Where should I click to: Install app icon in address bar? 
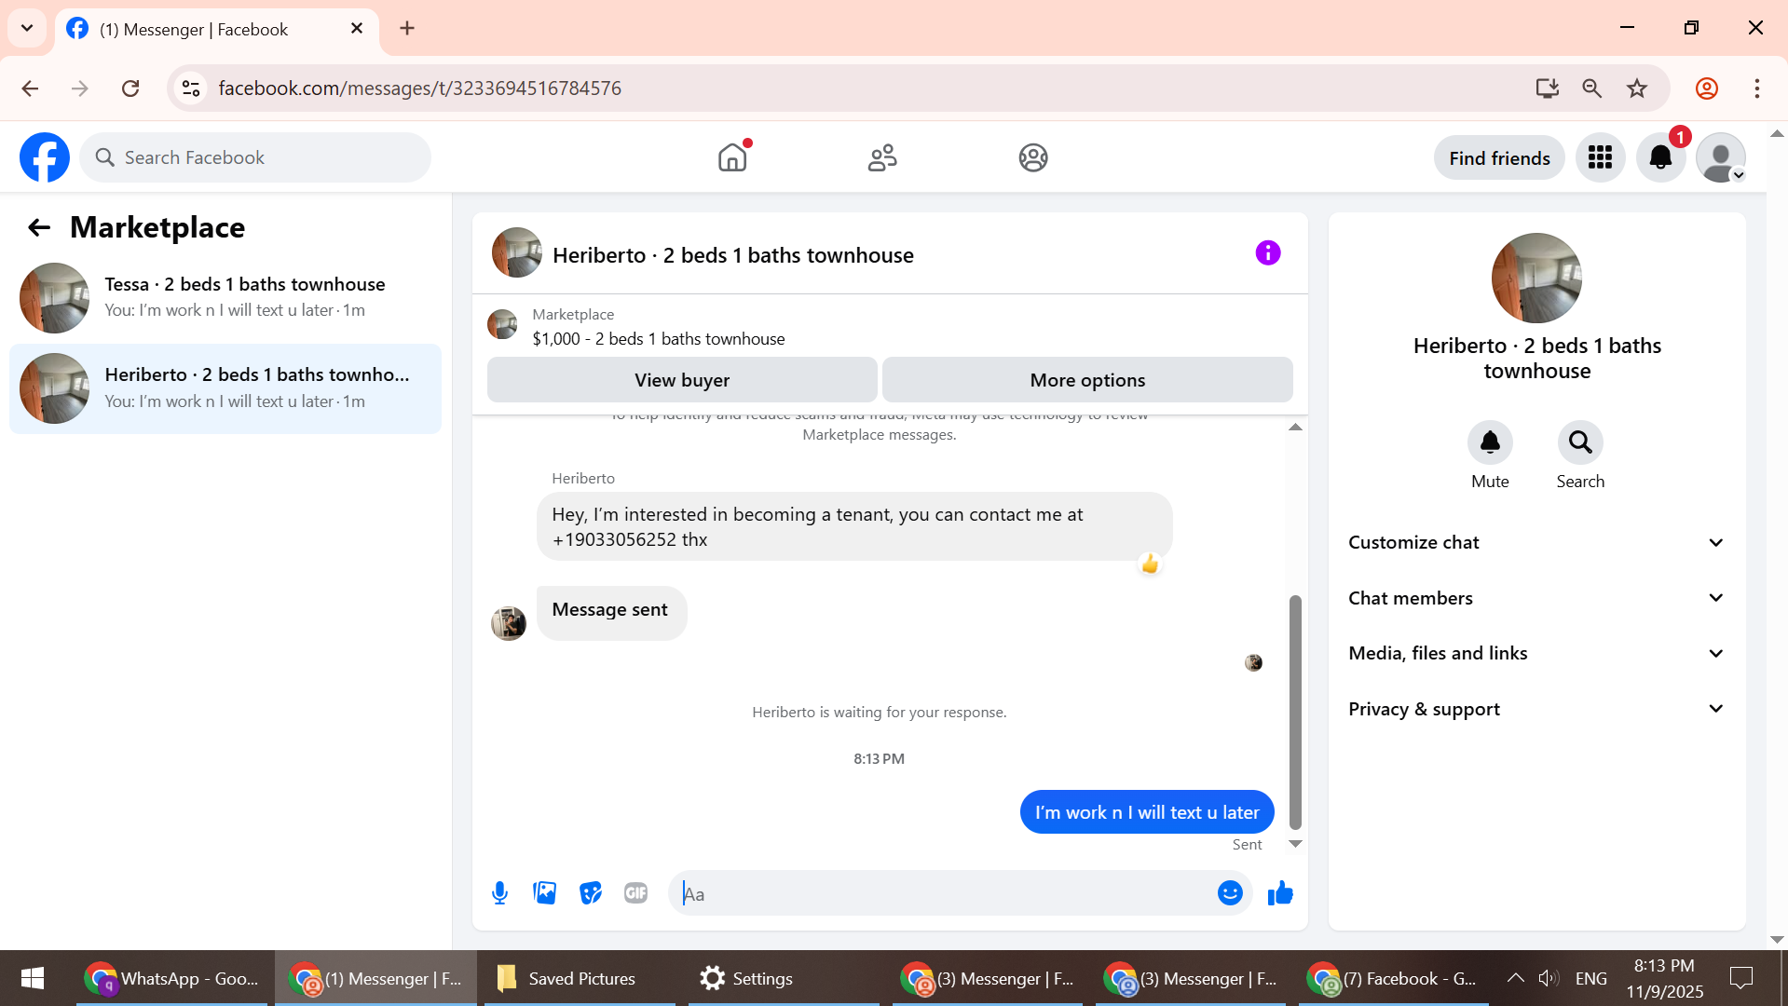pyautogui.click(x=1547, y=88)
